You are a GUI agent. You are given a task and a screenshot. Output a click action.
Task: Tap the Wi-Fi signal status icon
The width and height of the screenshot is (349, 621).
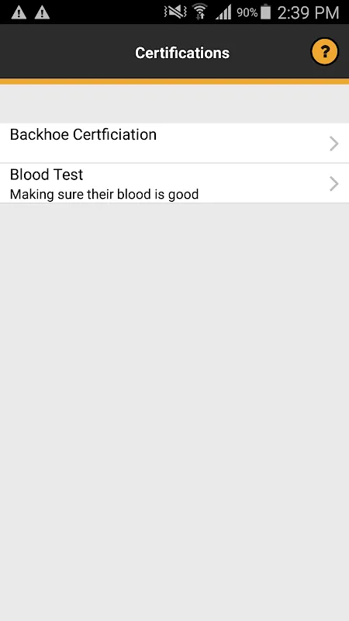200,12
